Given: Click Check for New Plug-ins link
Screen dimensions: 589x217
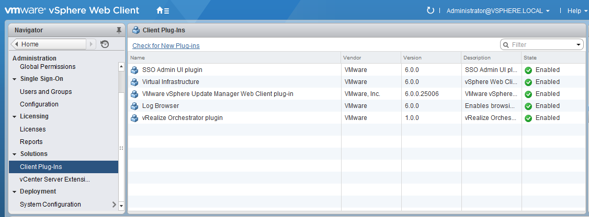Looking at the screenshot, I should pyautogui.click(x=166, y=46).
